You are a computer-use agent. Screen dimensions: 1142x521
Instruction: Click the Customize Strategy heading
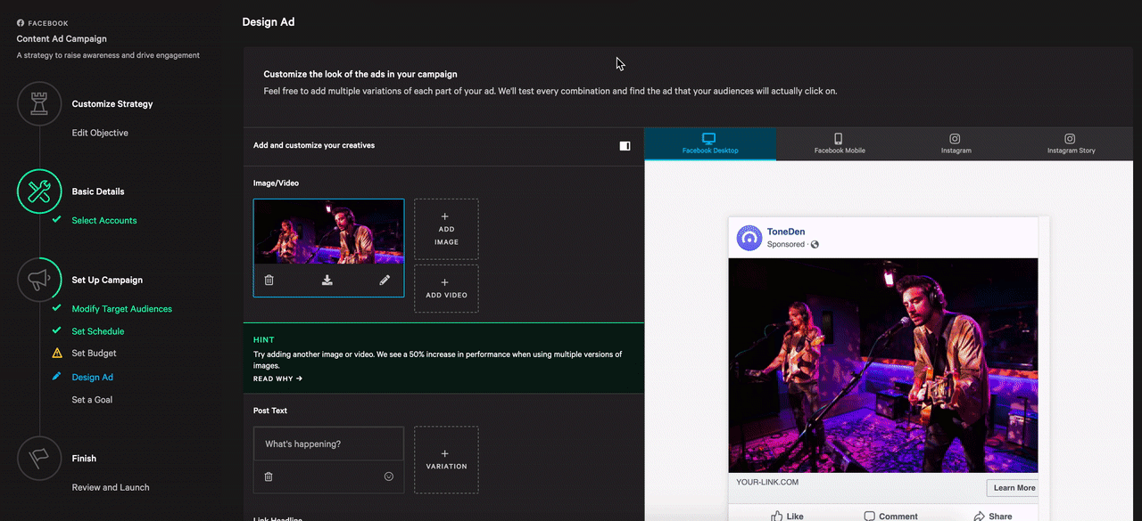tap(112, 104)
